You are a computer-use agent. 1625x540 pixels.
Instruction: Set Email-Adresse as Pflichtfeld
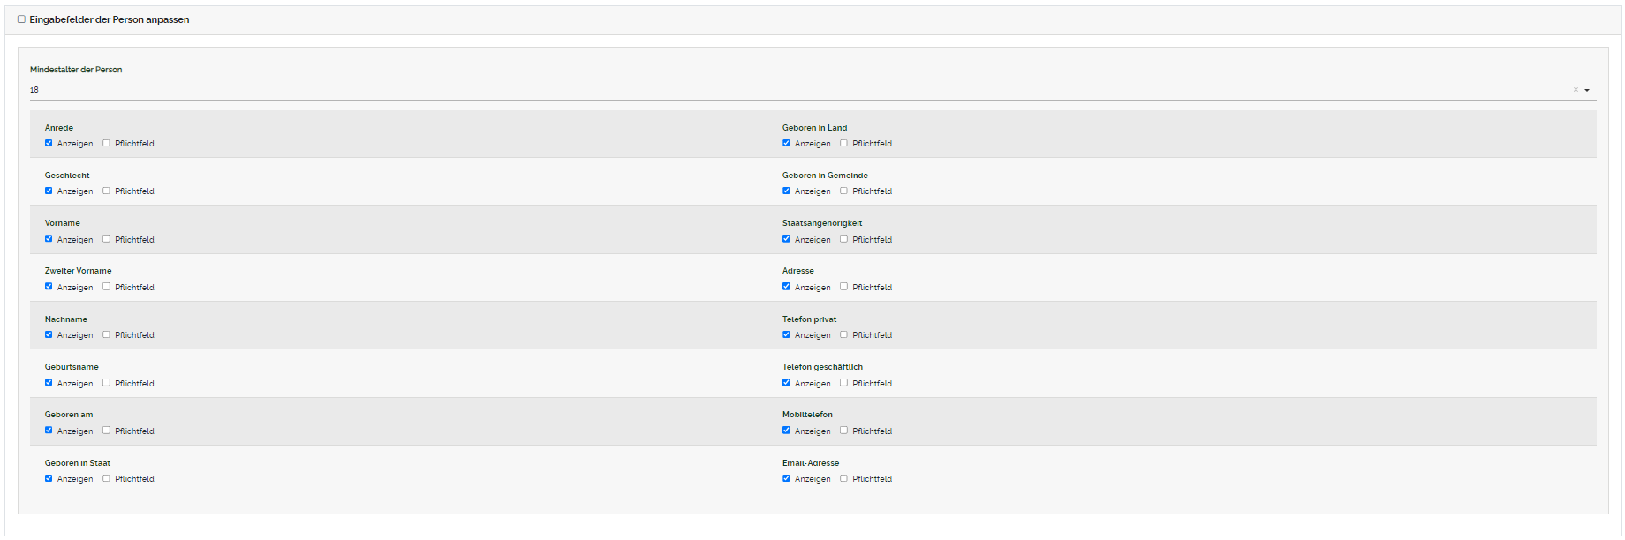(843, 478)
